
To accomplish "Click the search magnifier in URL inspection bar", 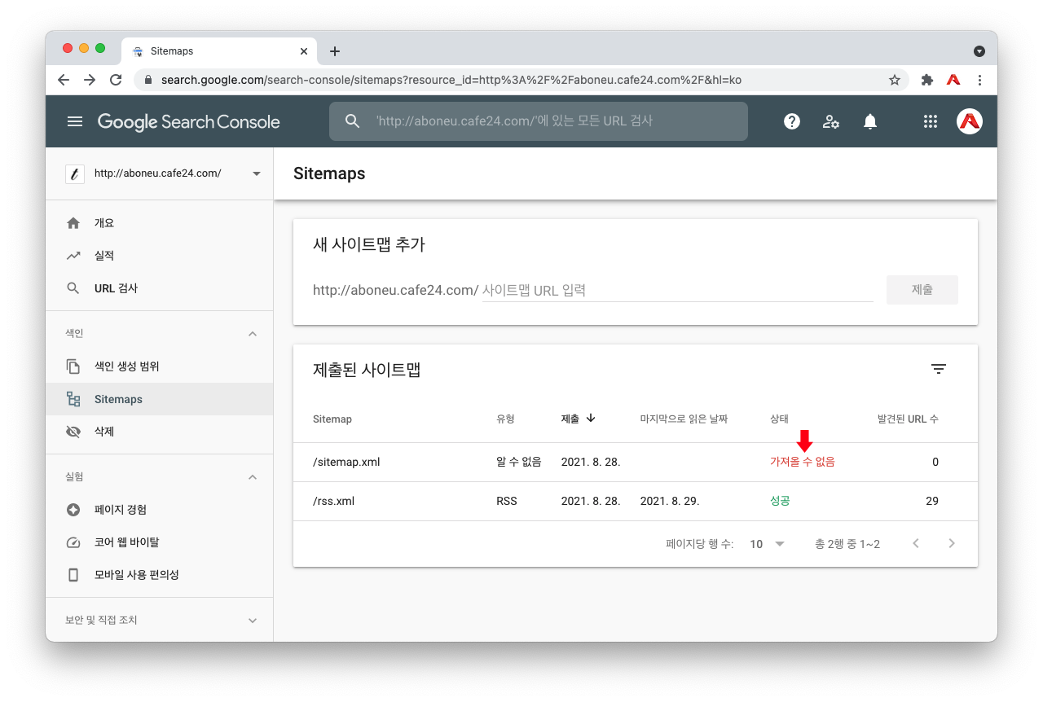I will click(352, 121).
